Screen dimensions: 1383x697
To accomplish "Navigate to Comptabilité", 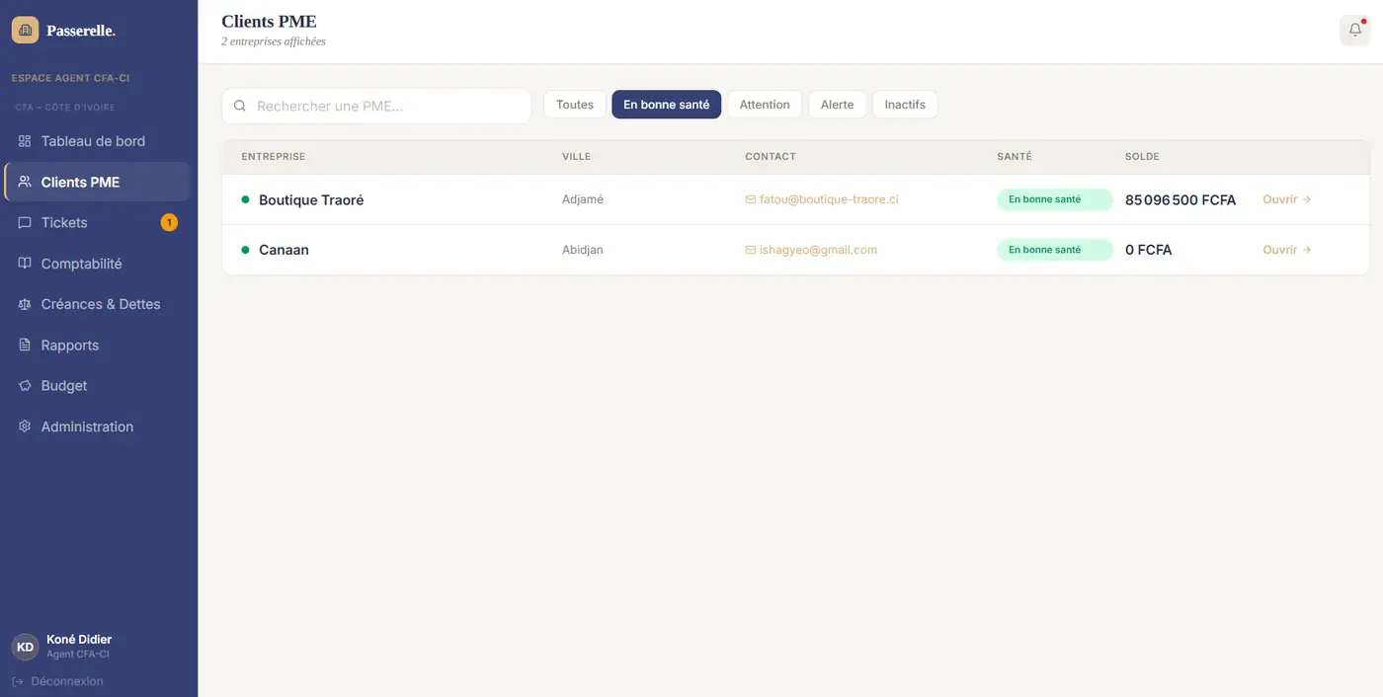I will [x=97, y=264].
